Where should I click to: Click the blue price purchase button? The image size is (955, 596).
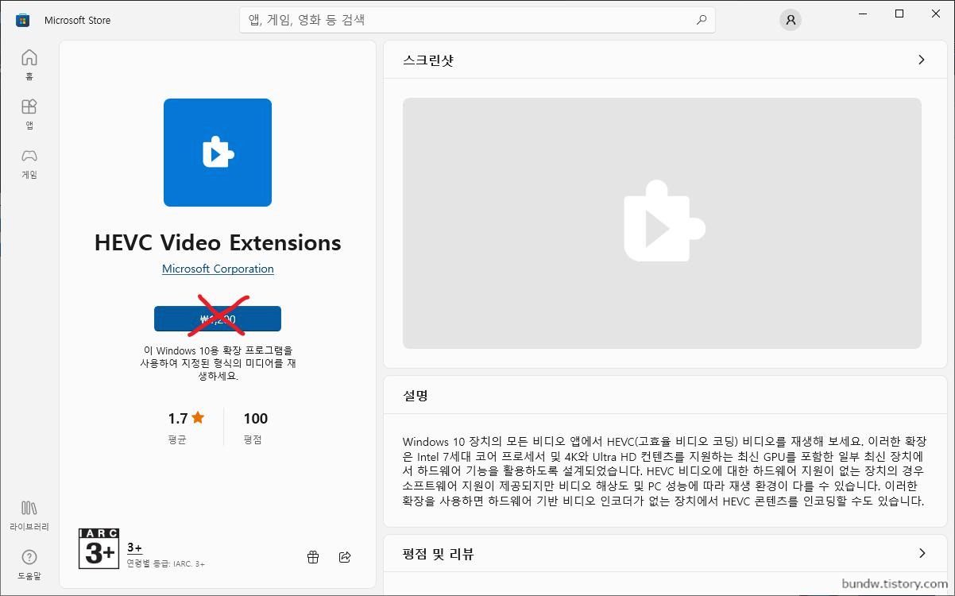tap(218, 319)
